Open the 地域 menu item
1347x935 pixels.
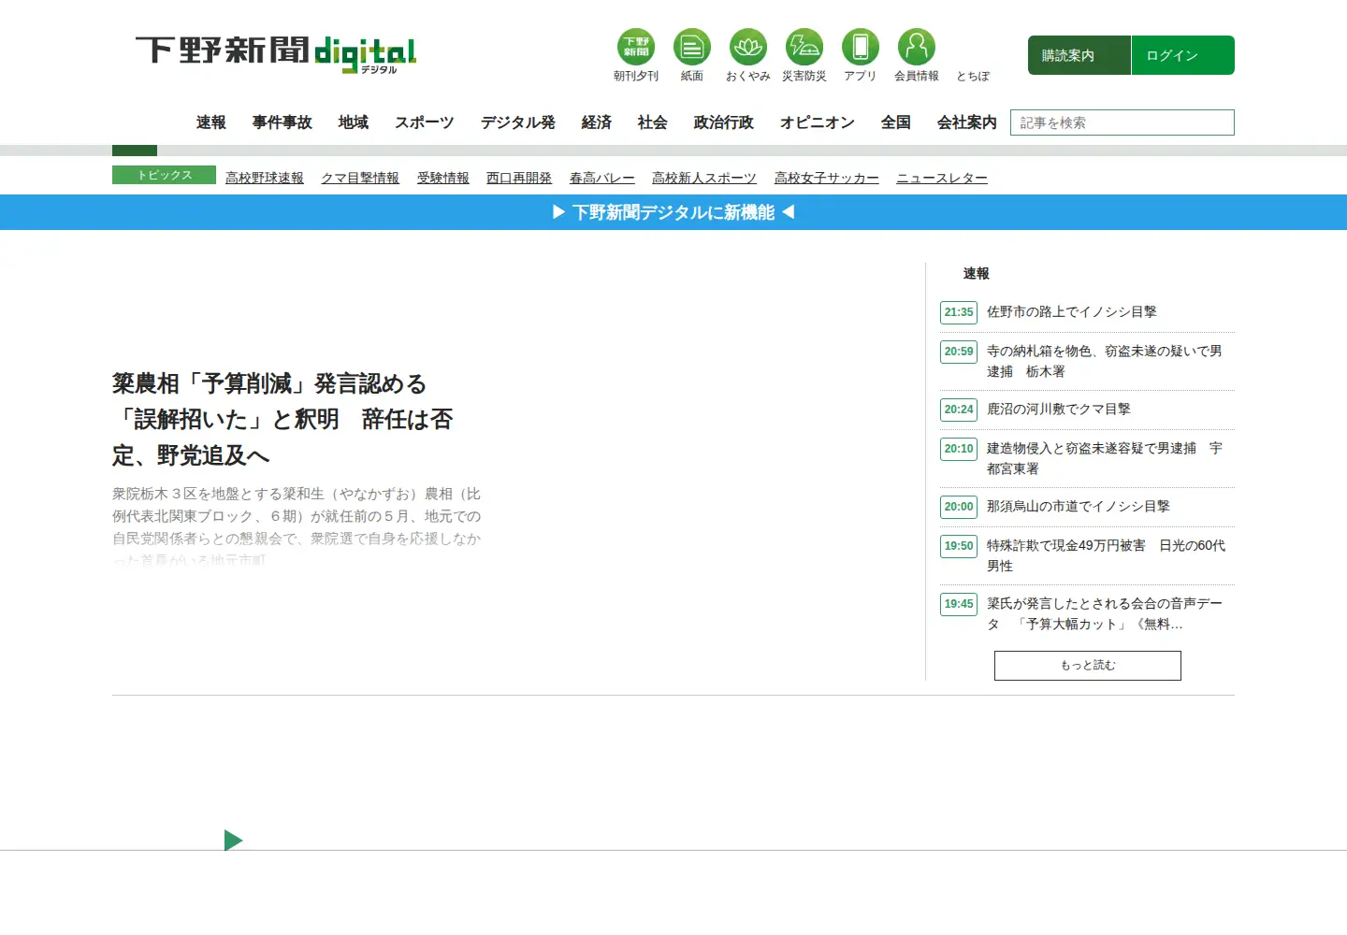point(354,122)
